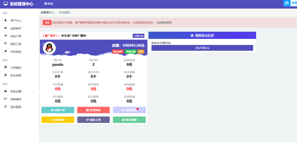The image size is (297, 142).
Task: Click the hash icon beside sidebar 收支明细
Action: tap(6, 75)
